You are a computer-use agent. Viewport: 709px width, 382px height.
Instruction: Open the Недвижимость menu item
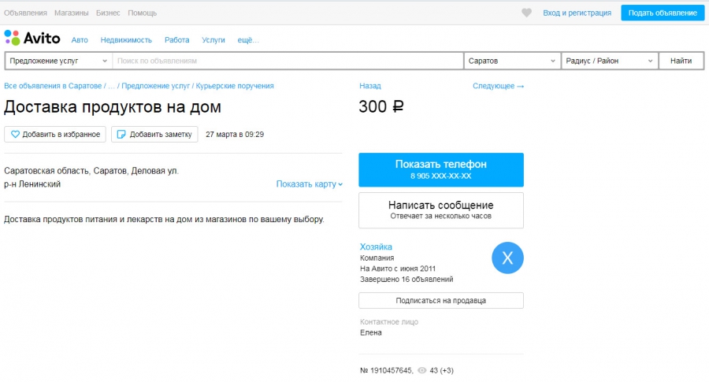pos(126,40)
